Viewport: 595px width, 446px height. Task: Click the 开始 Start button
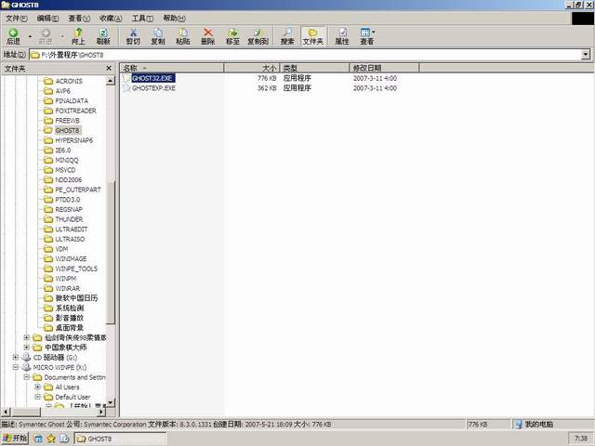(15, 438)
